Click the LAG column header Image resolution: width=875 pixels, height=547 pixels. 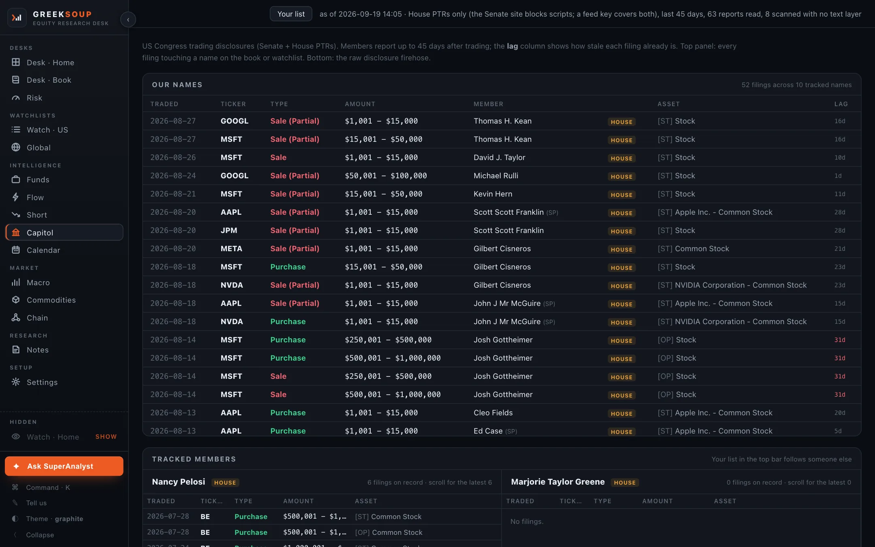tap(841, 104)
